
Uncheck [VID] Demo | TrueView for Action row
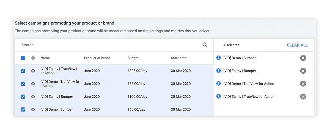(23, 84)
